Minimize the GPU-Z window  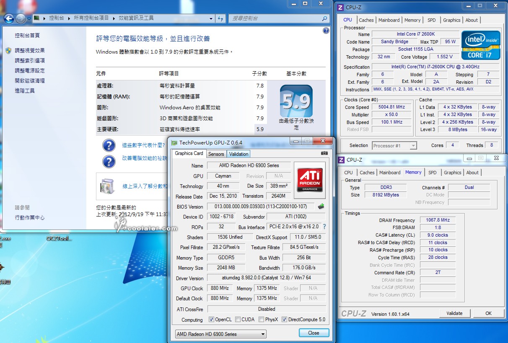(x=296, y=141)
